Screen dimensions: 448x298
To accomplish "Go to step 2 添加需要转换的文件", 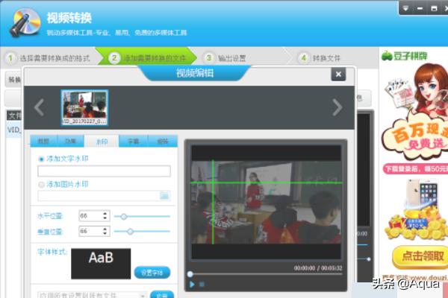I will pyautogui.click(x=147, y=58).
